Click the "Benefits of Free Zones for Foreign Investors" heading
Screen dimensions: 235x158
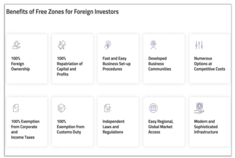62,12
